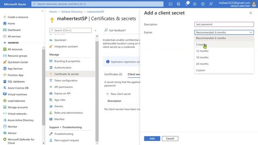Image resolution: width=258 pixels, height=145 pixels.
Task: Open the portal settings gear
Action: [x=195, y=4]
